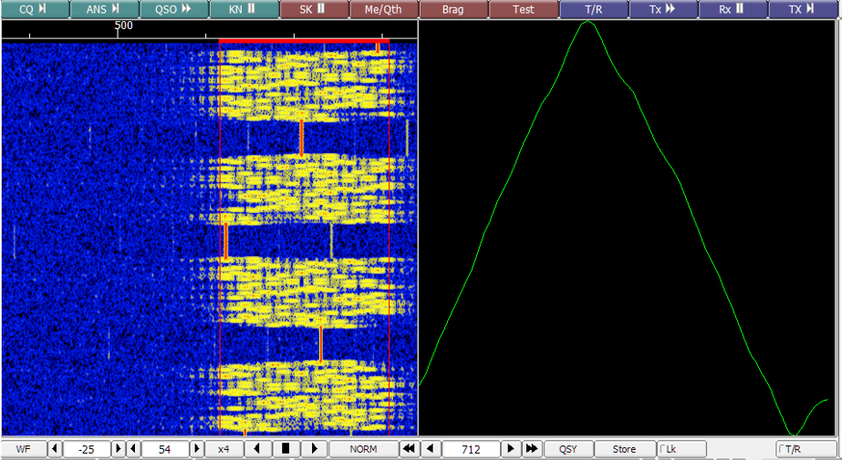Viewport: 842px width, 460px height.
Task: Click the green signal scope display
Action: [629, 228]
